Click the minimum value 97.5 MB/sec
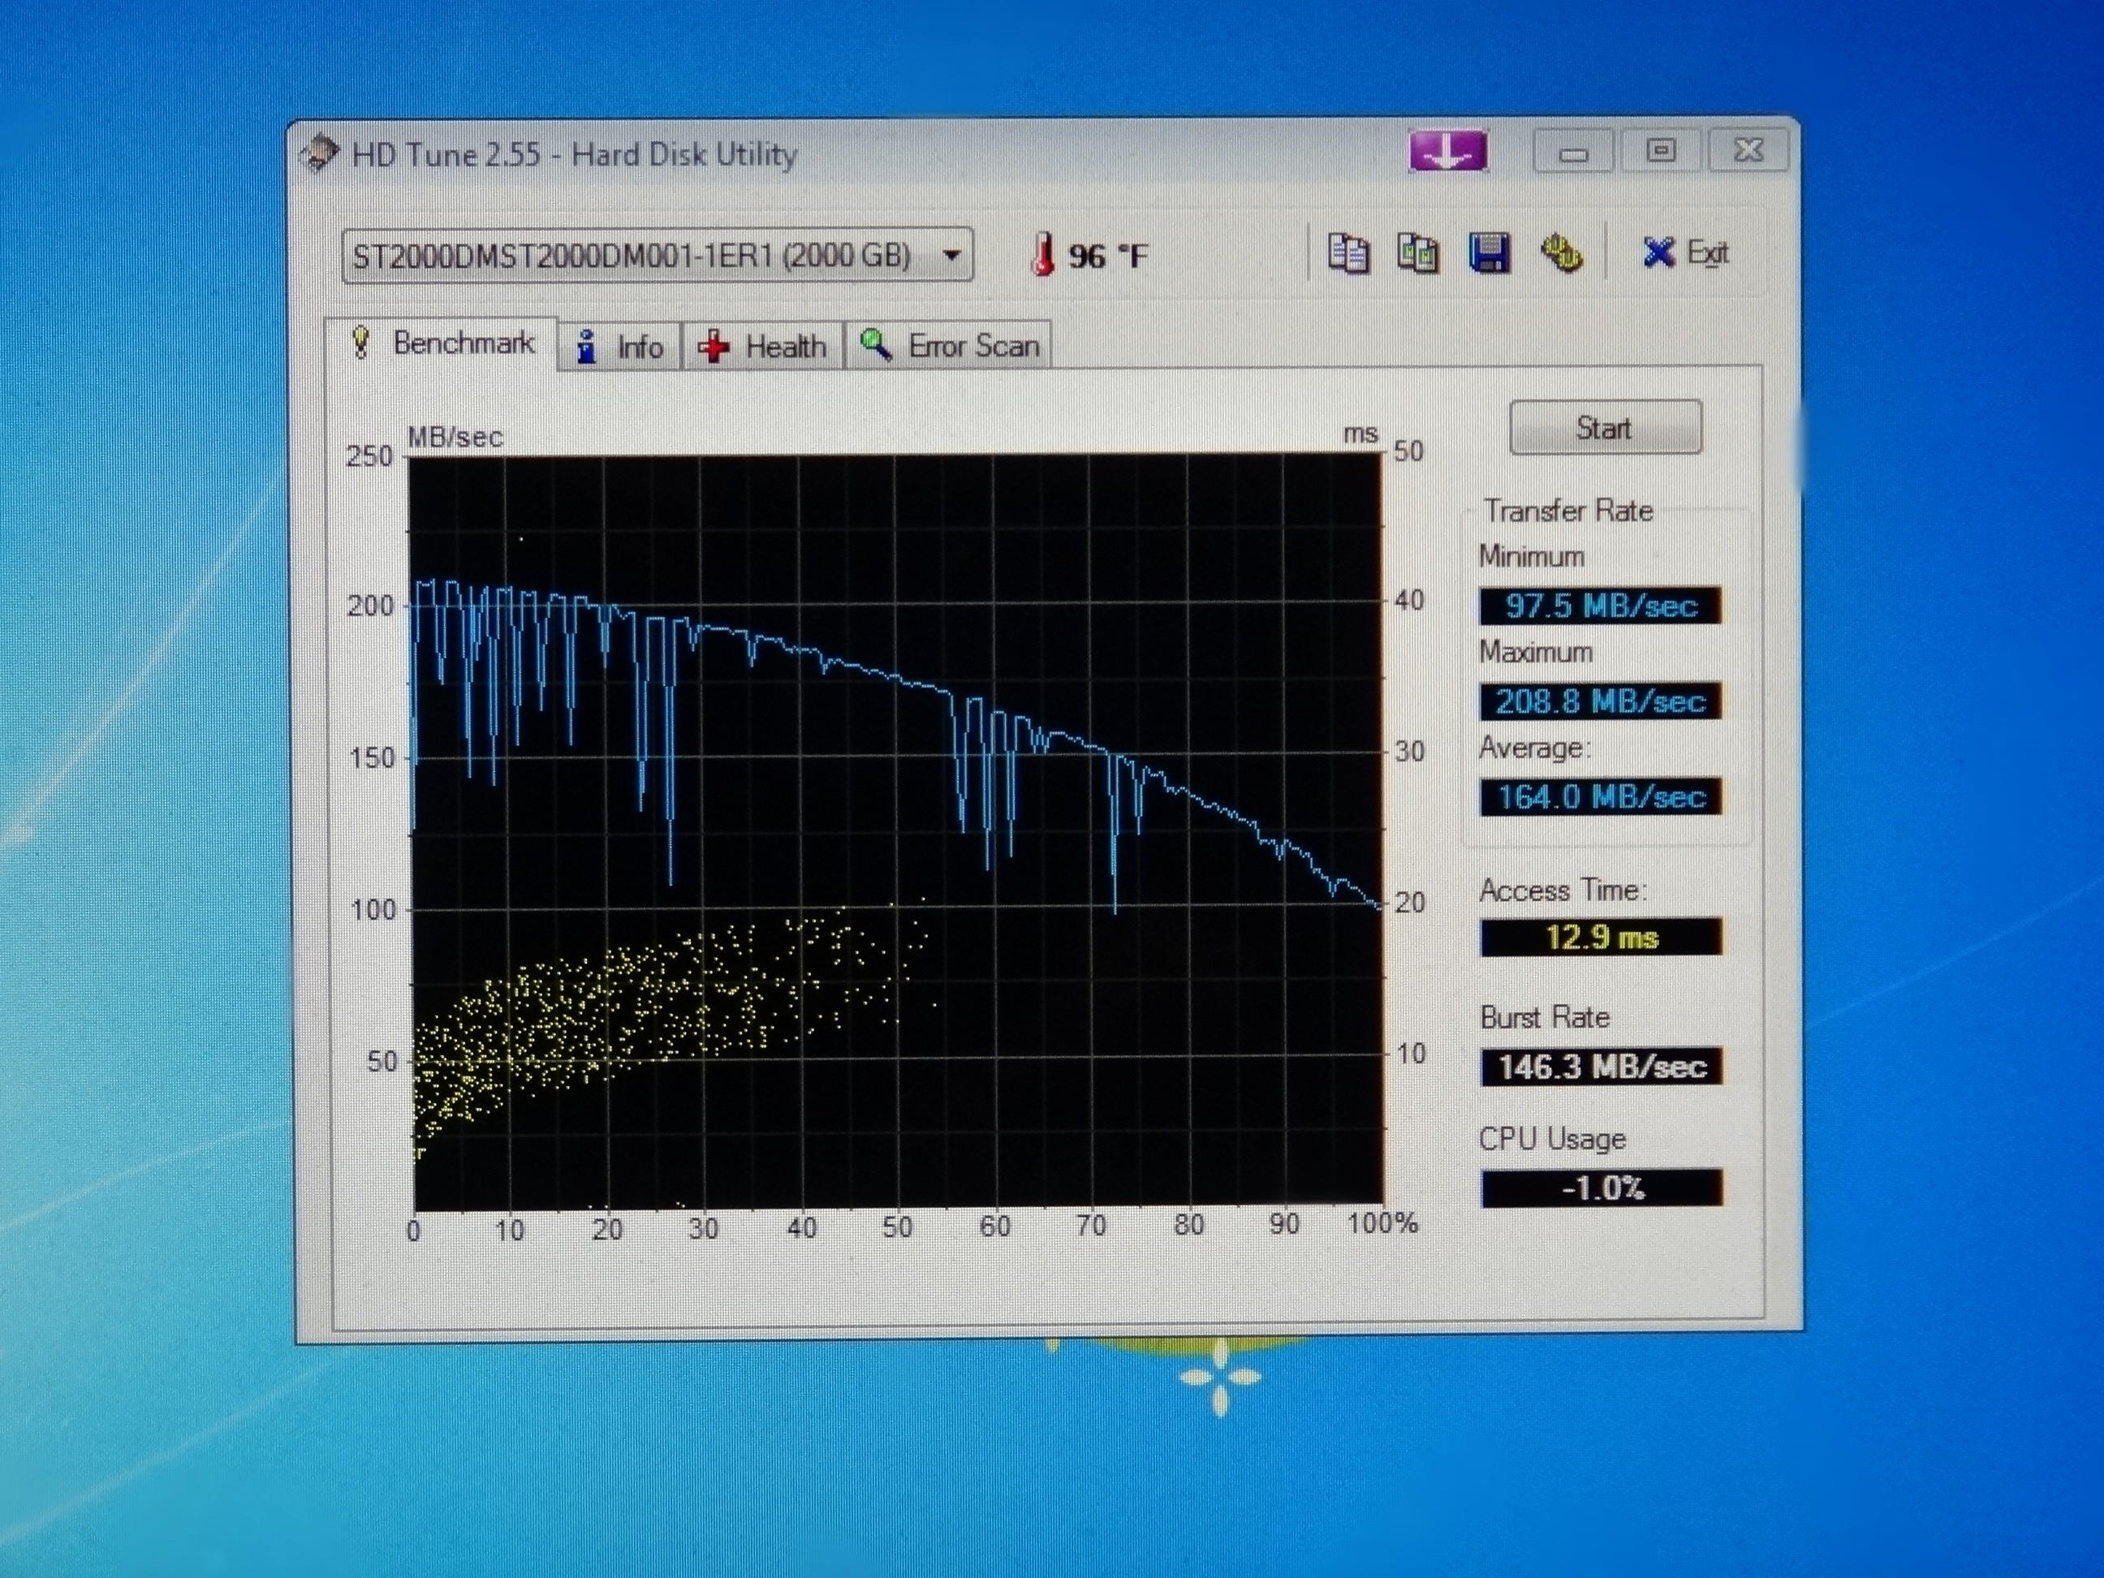 pos(1601,606)
